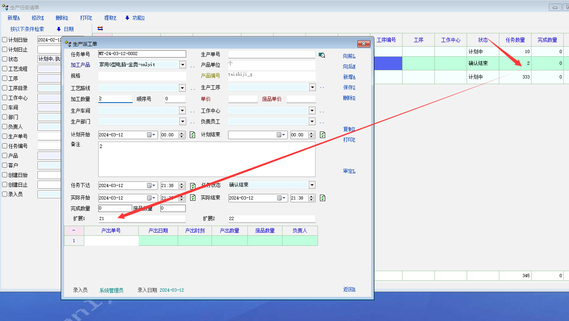Enable the 计划日始 filter checkbox
Image resolution: width=569 pixels, height=321 pixels.
click(x=5, y=40)
